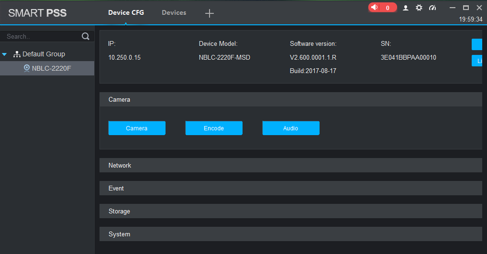Open the Audio settings button
This screenshot has height=254, width=487.
[x=291, y=128]
